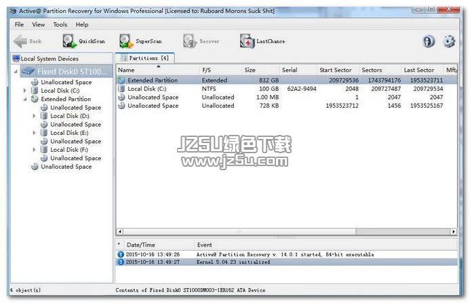Select the log entry at 13:49:26
Screen dimensions: 470x303
286,254
